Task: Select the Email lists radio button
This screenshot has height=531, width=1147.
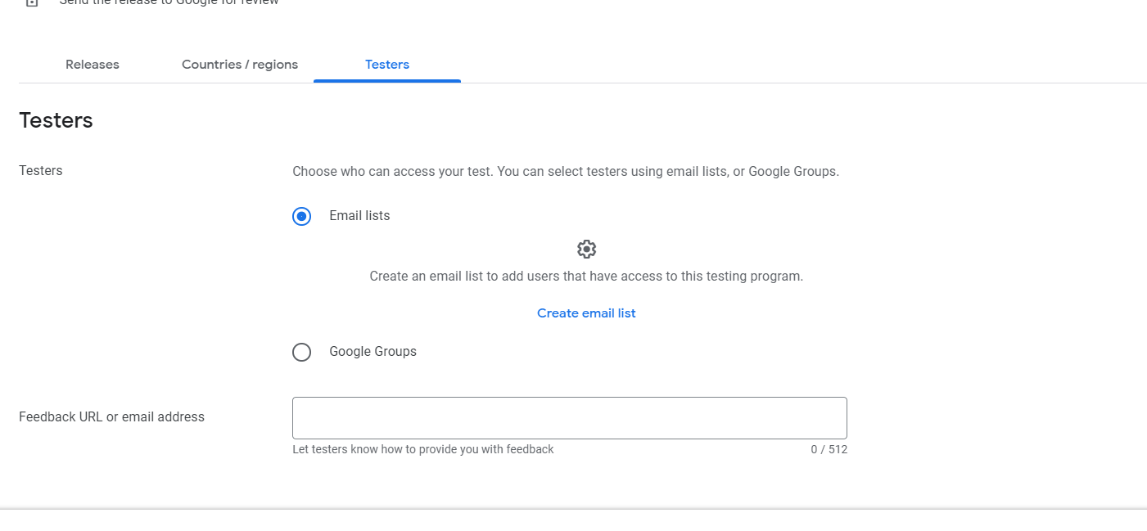Action: (301, 216)
